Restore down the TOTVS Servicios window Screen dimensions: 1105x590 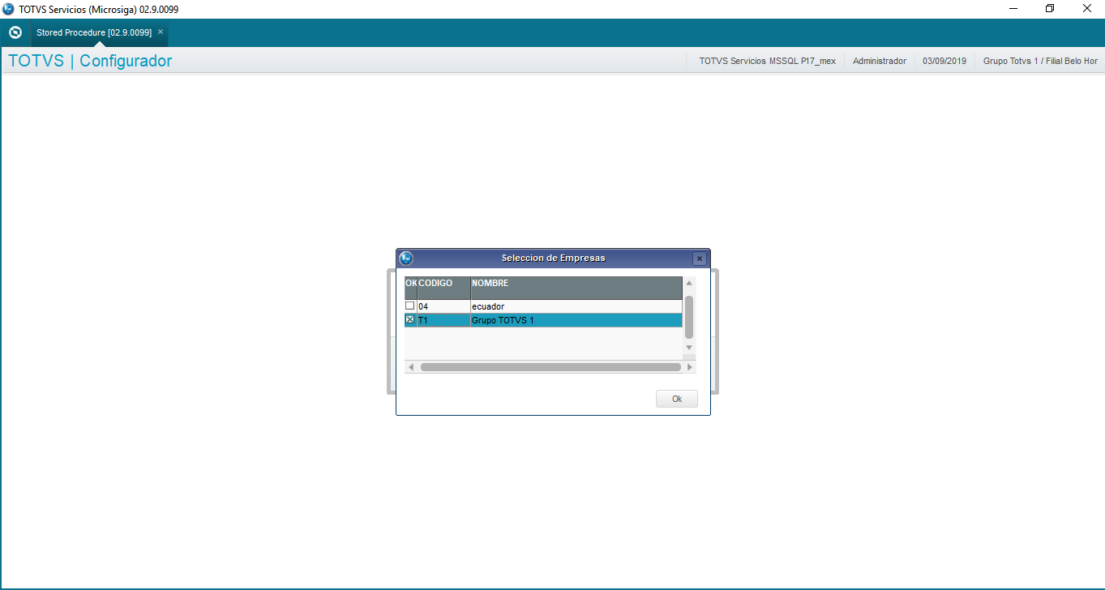pyautogui.click(x=1050, y=9)
